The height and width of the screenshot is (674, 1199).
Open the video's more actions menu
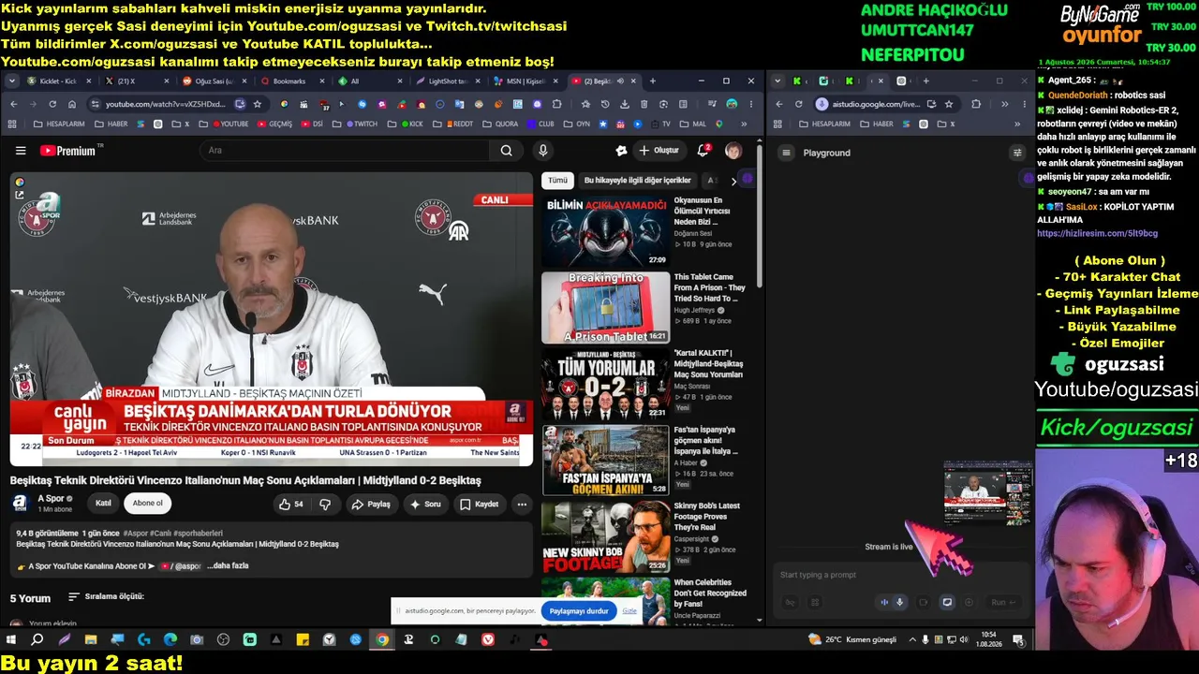click(x=522, y=504)
